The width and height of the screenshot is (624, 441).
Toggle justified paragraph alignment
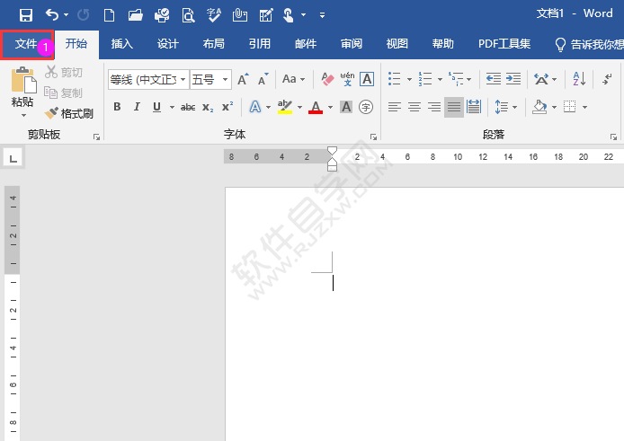click(454, 107)
